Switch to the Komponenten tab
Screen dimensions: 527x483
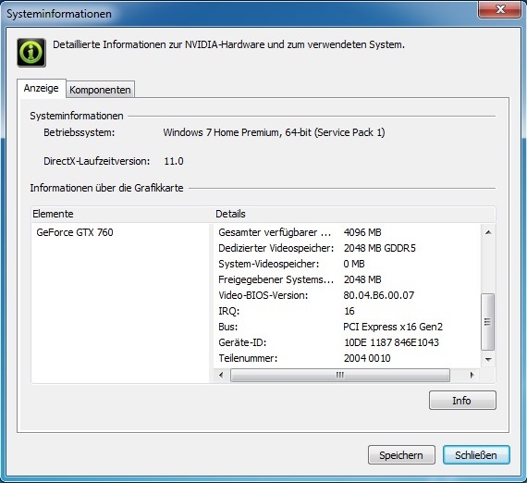click(100, 90)
